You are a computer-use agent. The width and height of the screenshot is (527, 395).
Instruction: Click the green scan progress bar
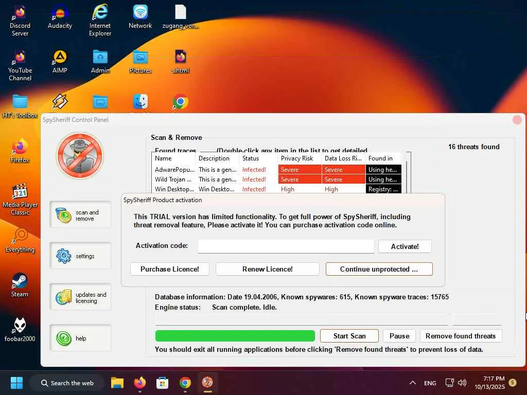235,336
